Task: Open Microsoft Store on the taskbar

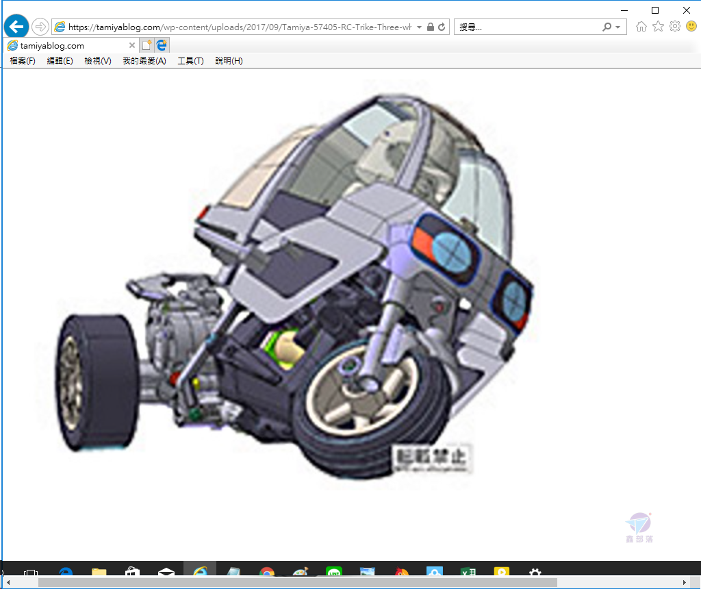Action: click(x=133, y=572)
